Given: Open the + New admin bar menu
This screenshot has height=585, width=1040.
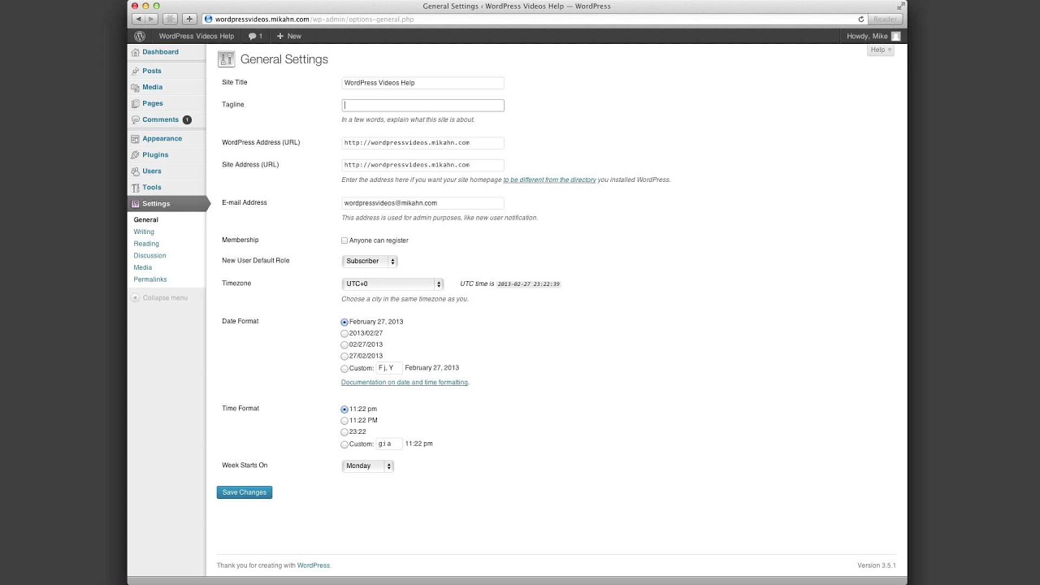Looking at the screenshot, I should pyautogui.click(x=288, y=36).
